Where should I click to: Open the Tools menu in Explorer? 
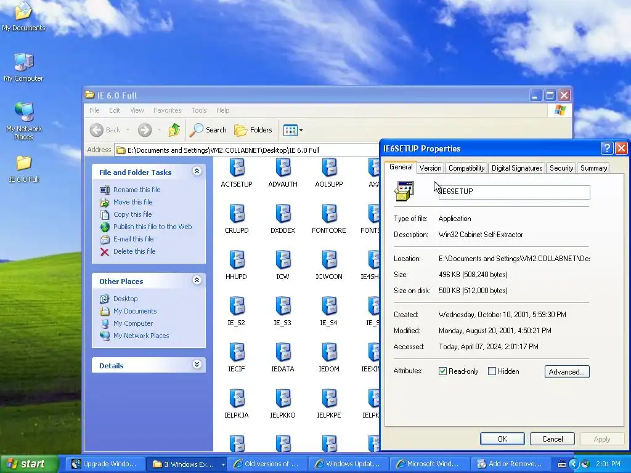point(199,110)
